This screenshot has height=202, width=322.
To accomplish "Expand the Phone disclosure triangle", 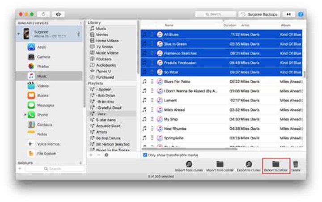I will point(25,115).
